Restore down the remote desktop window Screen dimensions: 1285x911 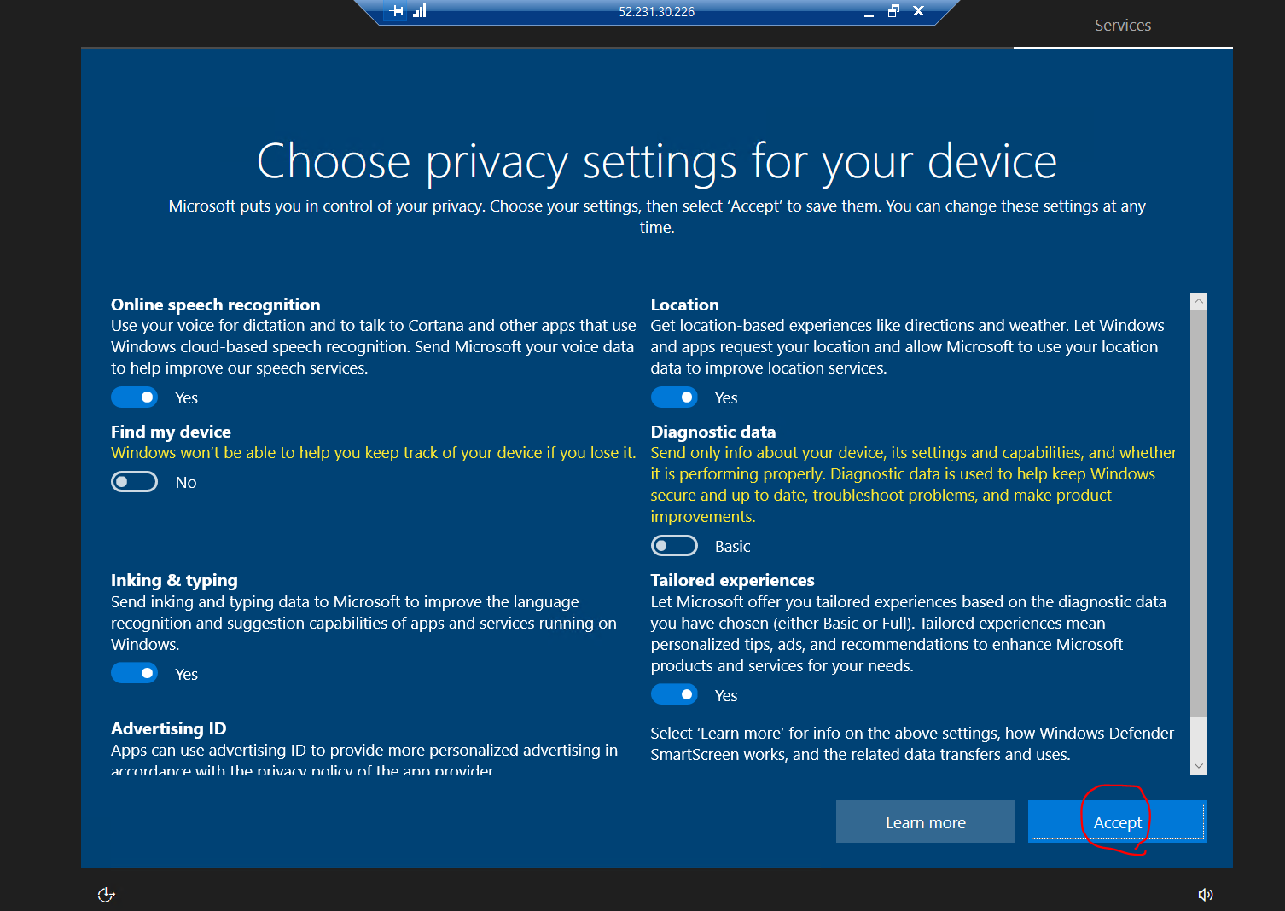[x=893, y=11]
